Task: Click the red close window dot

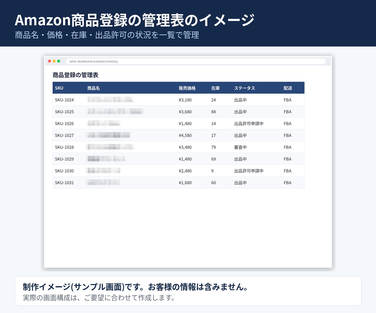Action: tap(50, 61)
